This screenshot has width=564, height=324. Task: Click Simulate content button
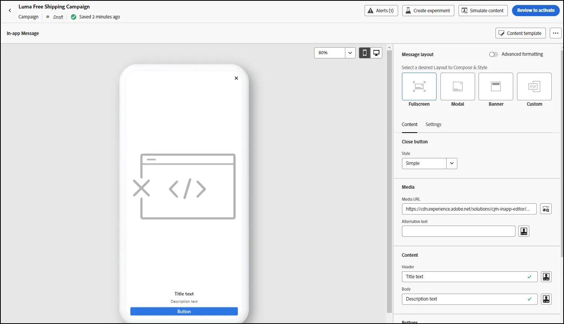(483, 11)
